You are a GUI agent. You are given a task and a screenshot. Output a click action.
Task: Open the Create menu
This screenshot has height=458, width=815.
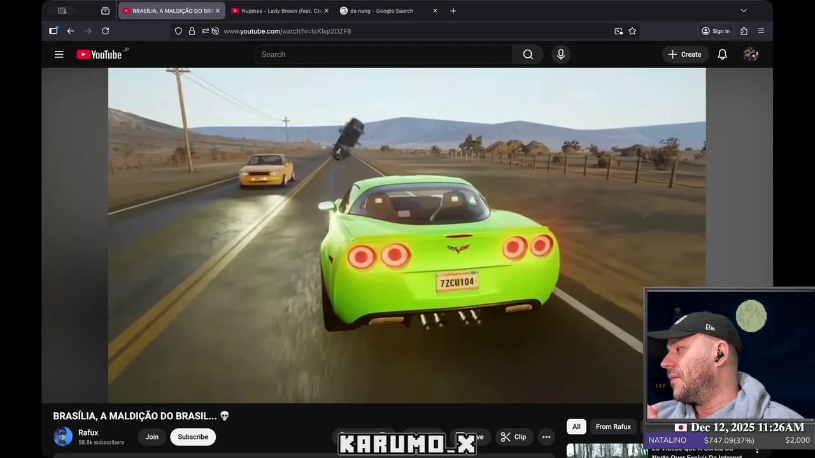pyautogui.click(x=684, y=55)
